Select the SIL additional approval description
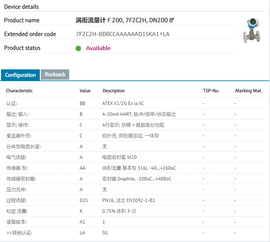 click(x=105, y=233)
